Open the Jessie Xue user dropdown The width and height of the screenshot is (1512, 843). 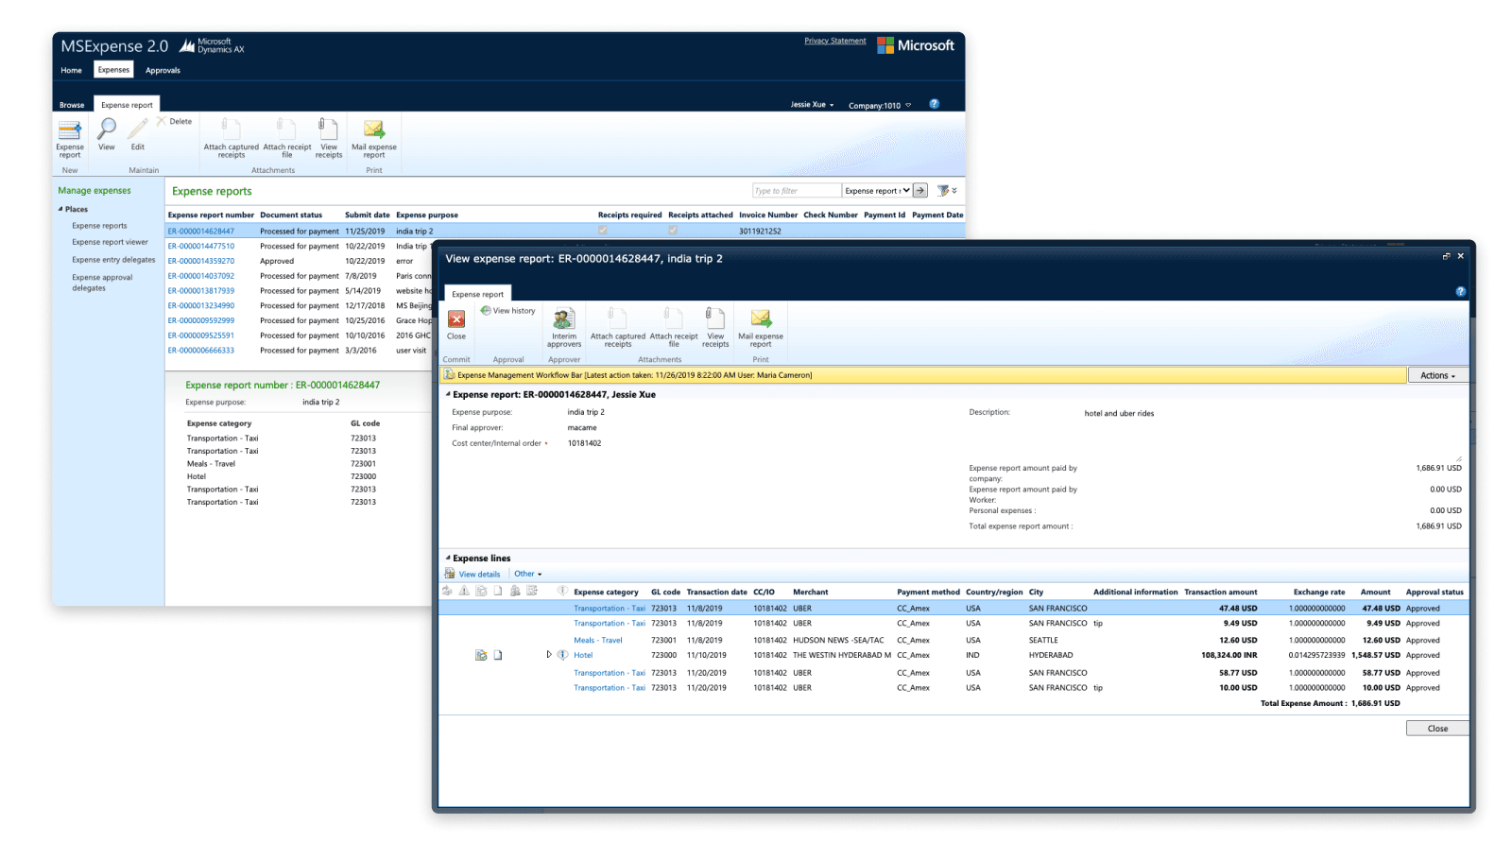813,105
